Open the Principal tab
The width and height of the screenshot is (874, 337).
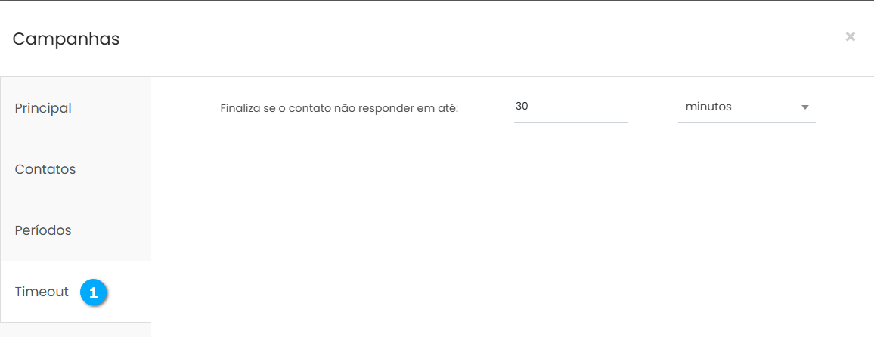(x=76, y=108)
